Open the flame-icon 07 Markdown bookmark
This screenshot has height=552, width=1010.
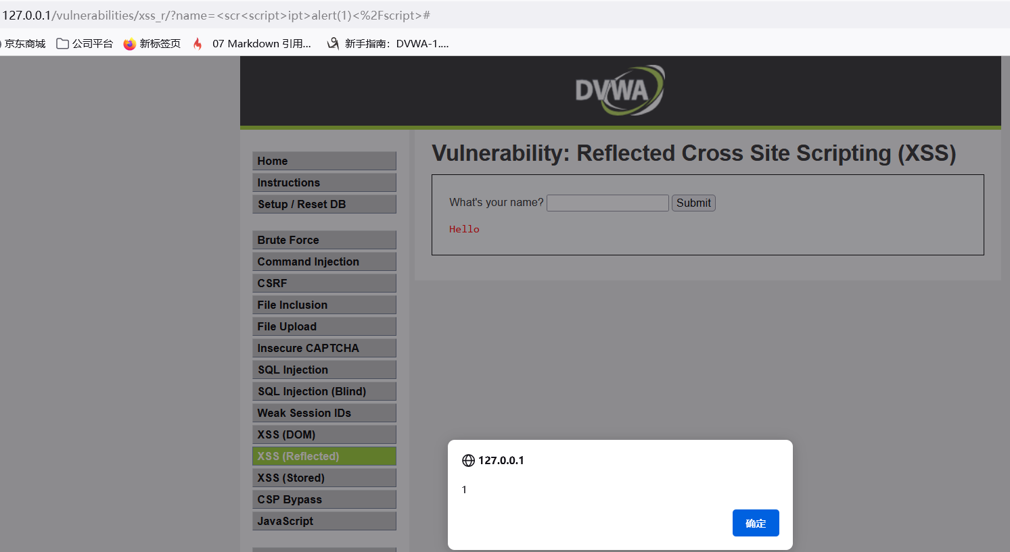pos(252,44)
